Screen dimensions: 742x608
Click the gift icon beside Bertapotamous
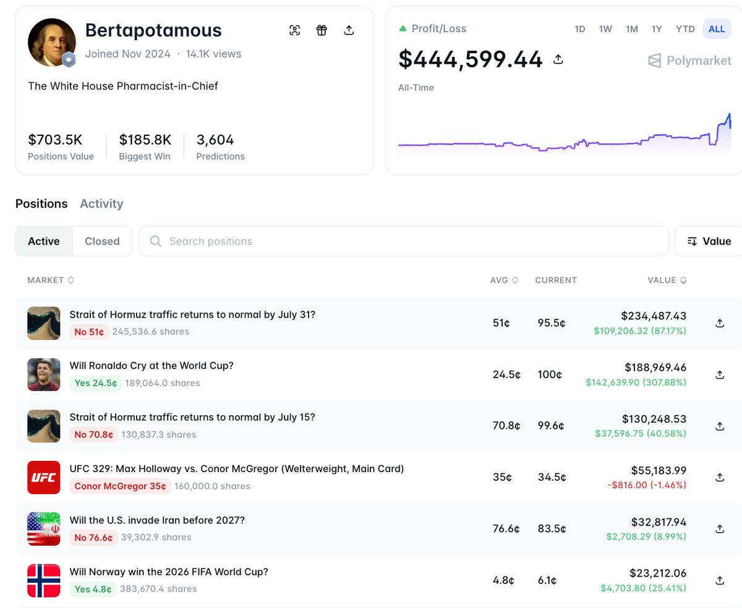click(x=322, y=30)
